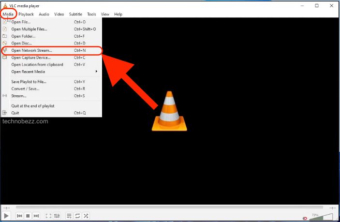Minimize the VLC window

[x=302, y=6]
